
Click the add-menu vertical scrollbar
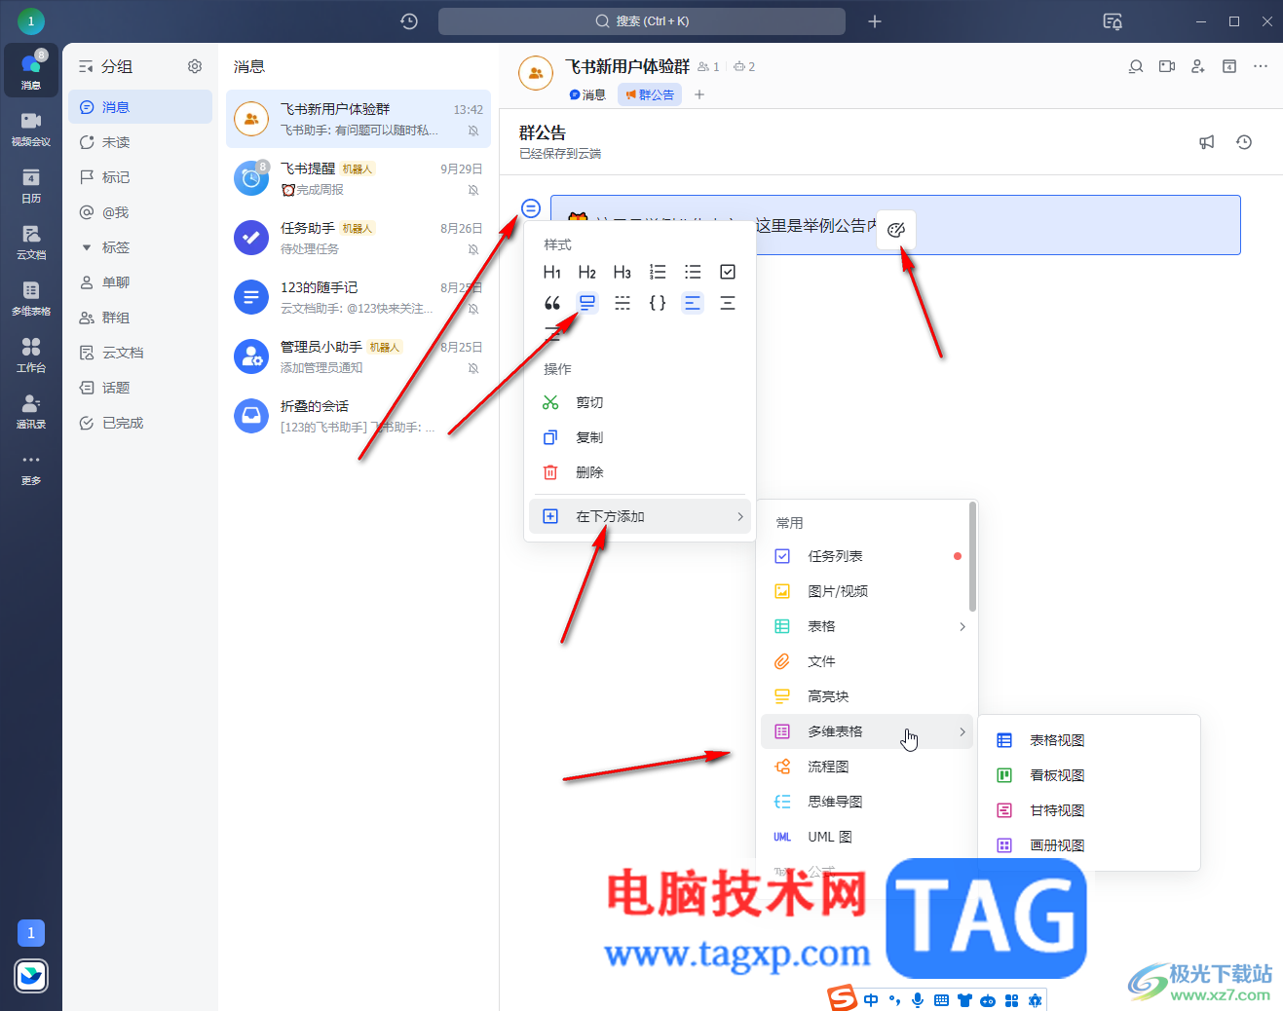(x=972, y=557)
